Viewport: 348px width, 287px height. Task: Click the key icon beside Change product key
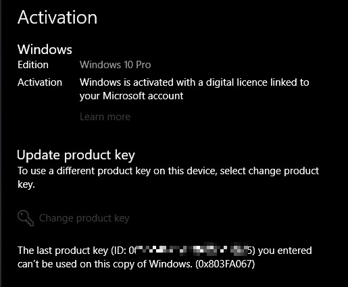click(26, 218)
